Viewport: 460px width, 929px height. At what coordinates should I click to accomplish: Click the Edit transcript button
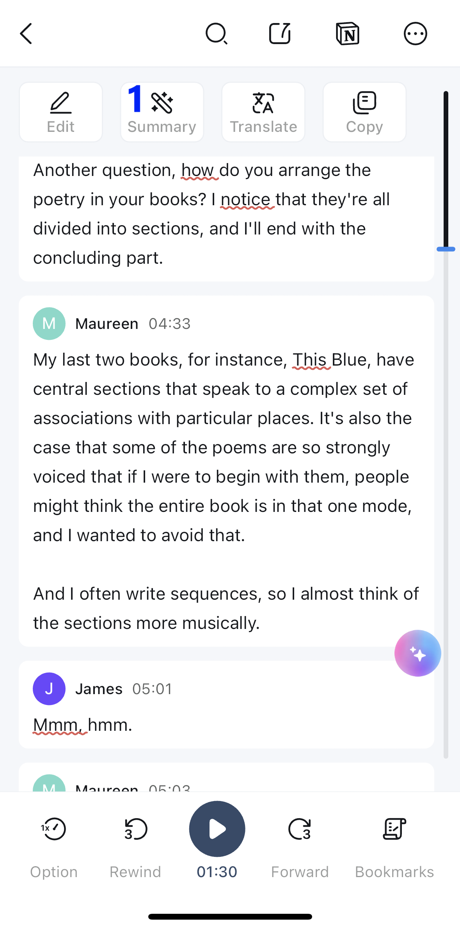tap(61, 112)
